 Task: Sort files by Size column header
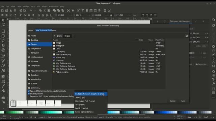141,40
